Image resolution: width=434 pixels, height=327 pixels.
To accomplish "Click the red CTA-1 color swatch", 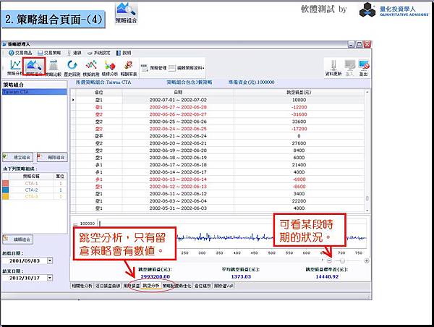I will [x=6, y=183].
